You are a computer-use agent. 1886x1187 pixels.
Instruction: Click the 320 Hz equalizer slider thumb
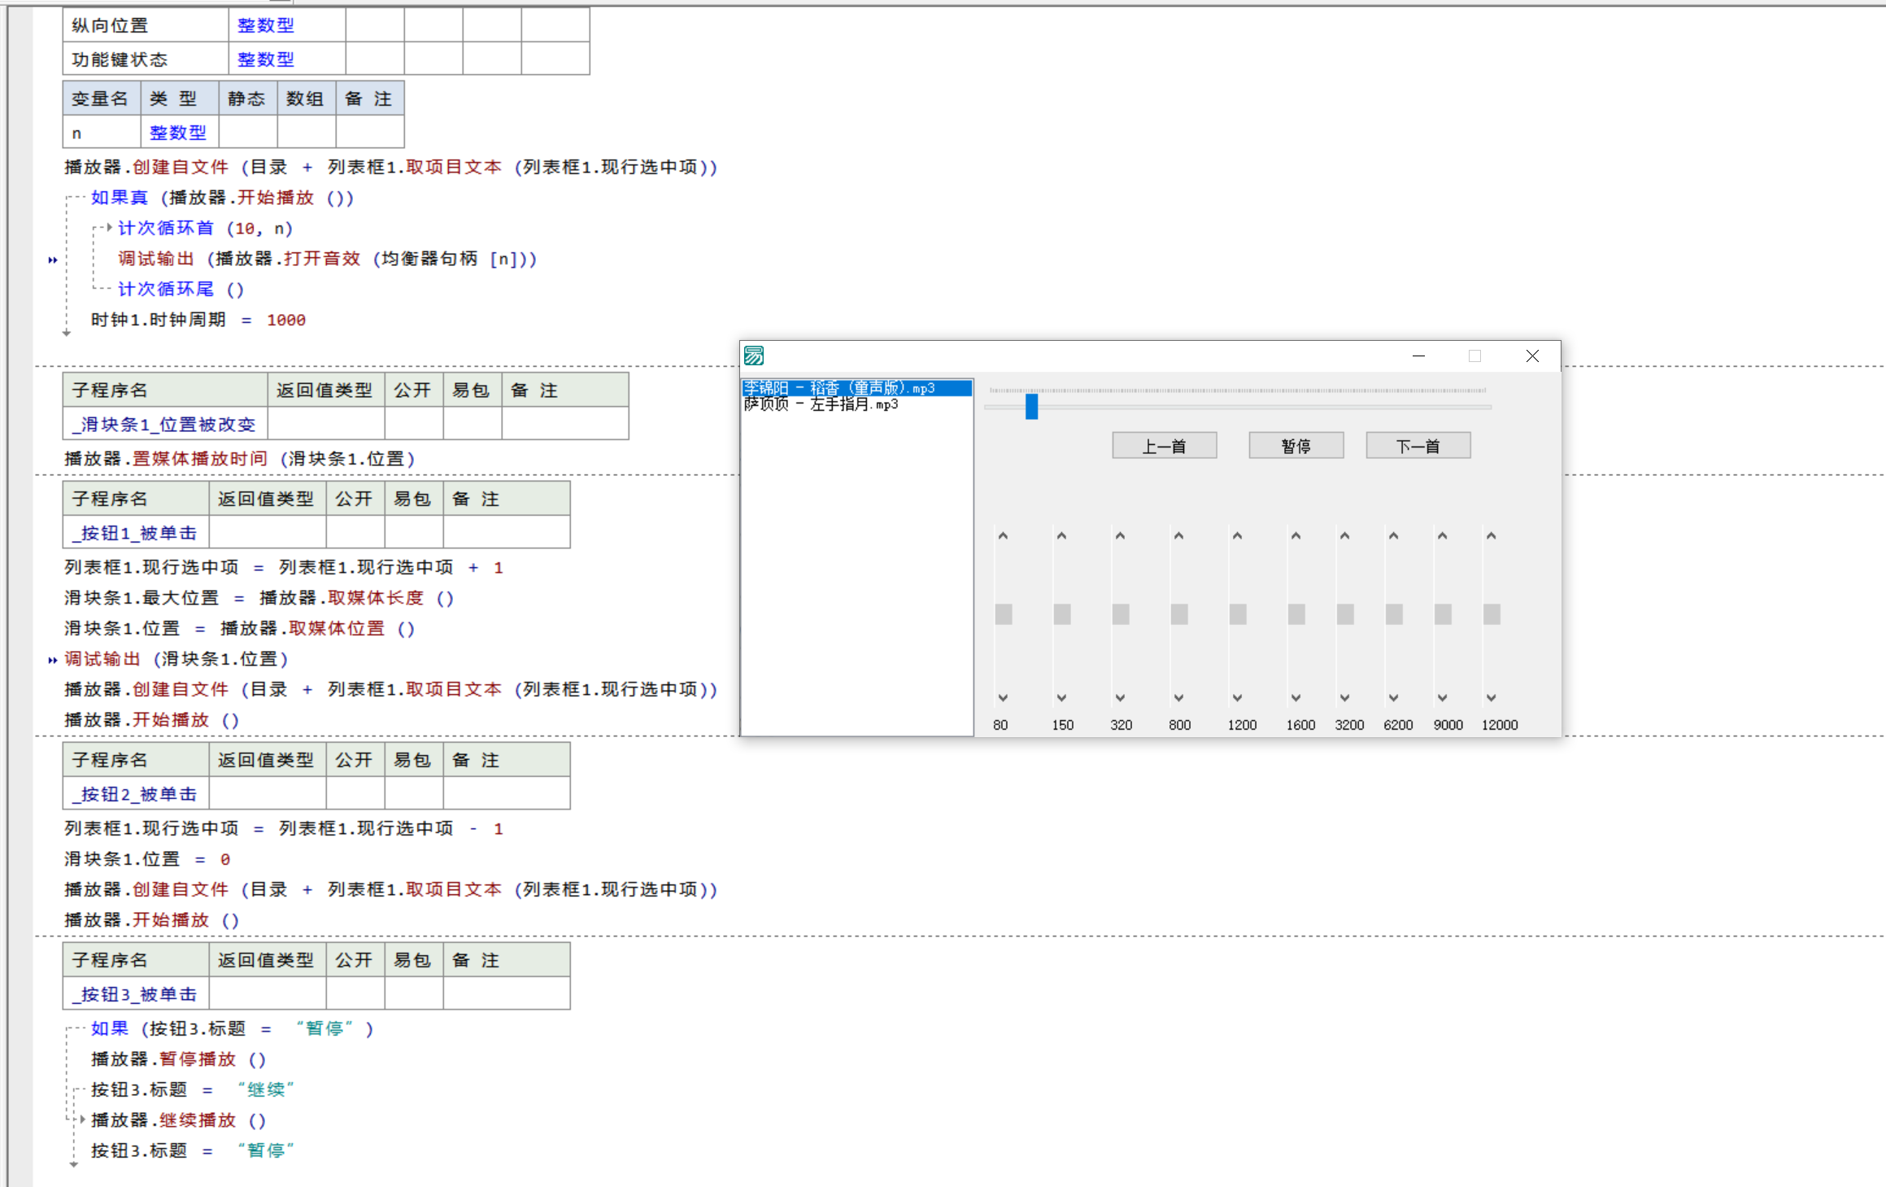(x=1121, y=614)
